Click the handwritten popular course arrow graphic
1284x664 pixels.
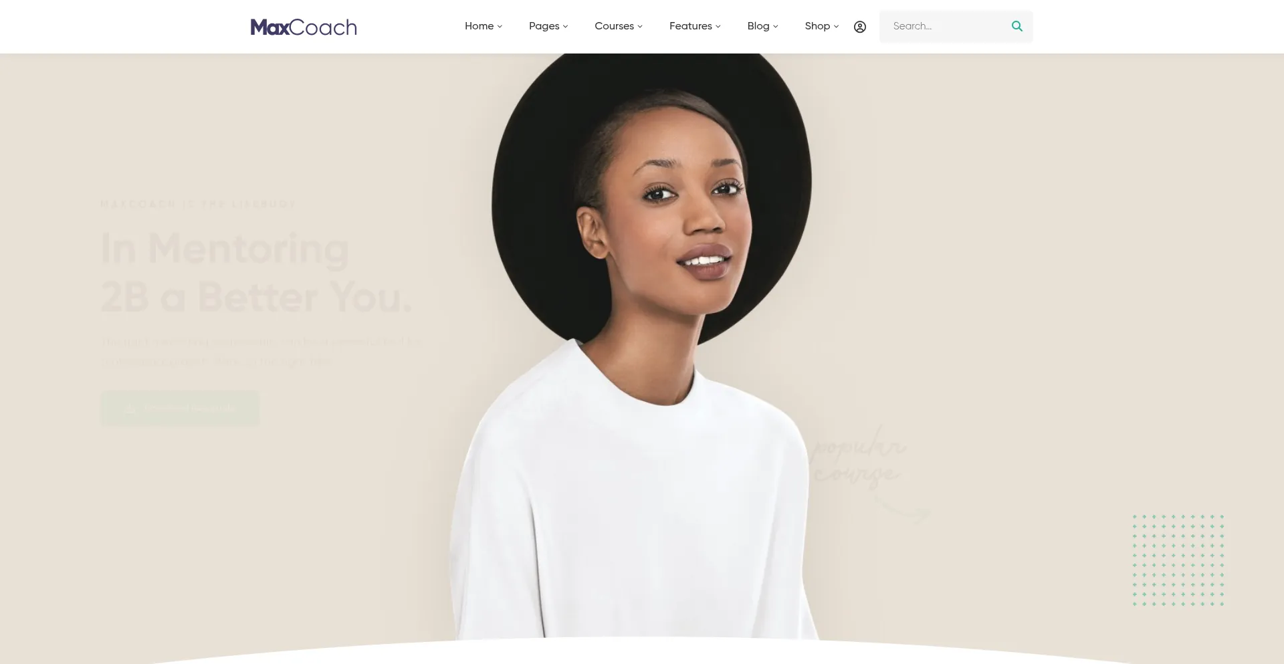click(x=869, y=471)
